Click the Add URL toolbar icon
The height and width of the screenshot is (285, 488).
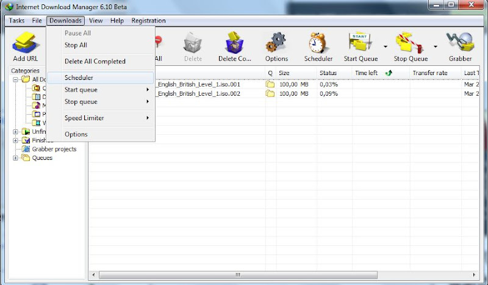(25, 43)
